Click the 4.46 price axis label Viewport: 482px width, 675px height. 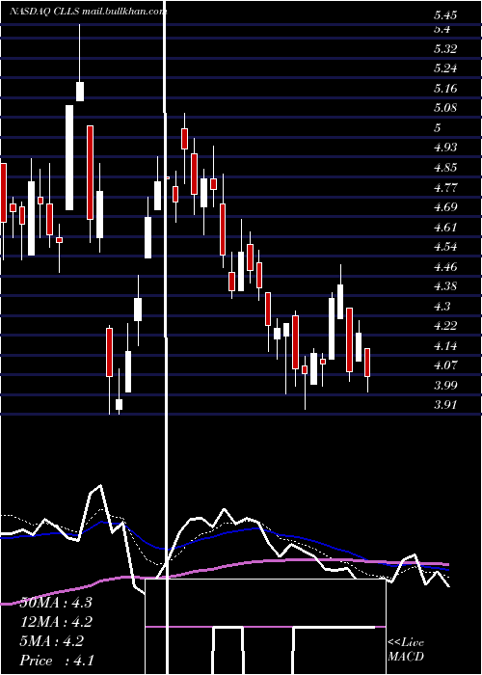pos(445,267)
